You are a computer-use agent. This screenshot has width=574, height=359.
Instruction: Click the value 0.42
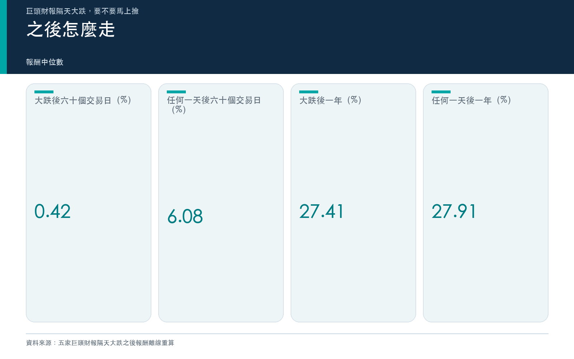coord(52,211)
